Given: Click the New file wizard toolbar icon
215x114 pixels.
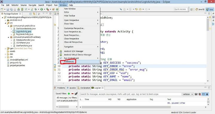Looking at the screenshot, I should click(x=2, y=9).
